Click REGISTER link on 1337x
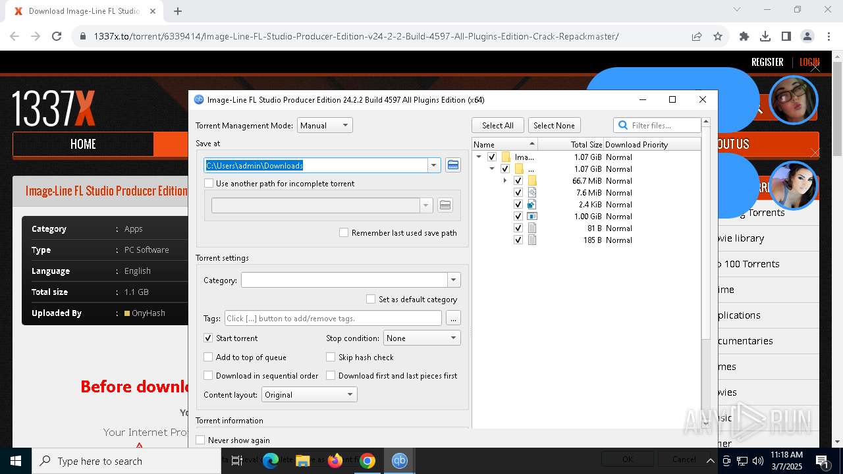This screenshot has height=474, width=843. click(767, 62)
